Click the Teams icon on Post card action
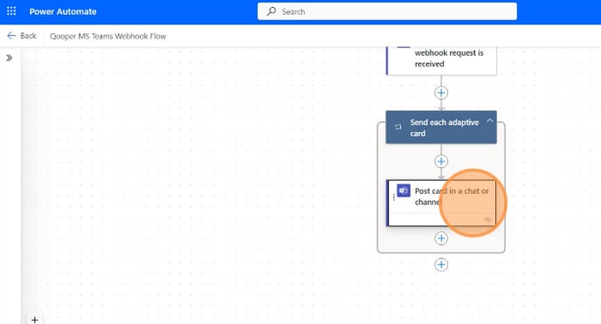 pyautogui.click(x=404, y=190)
